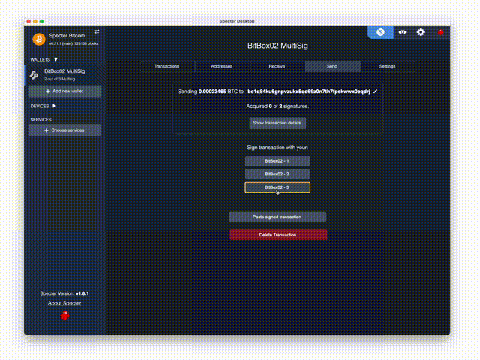This screenshot has width=480, height=360.
Task: Click the keys icon next to BitBox02 MultiSig
Action: click(34, 75)
